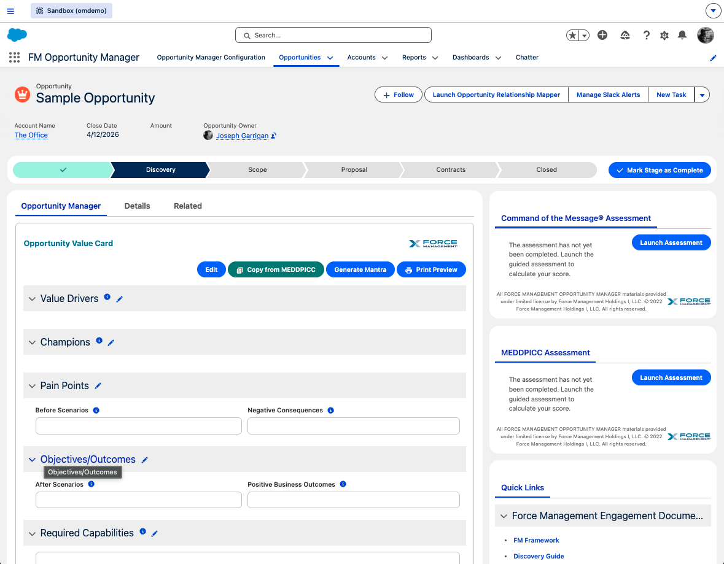Open the Chatter navigation item
724x564 pixels.
(x=527, y=58)
